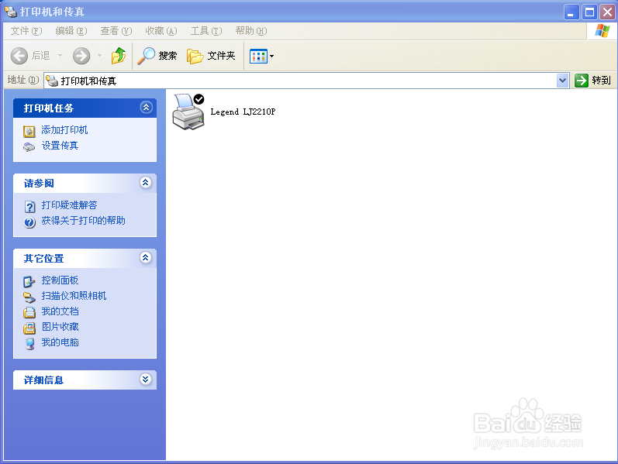Open 控制面板 link

60,280
